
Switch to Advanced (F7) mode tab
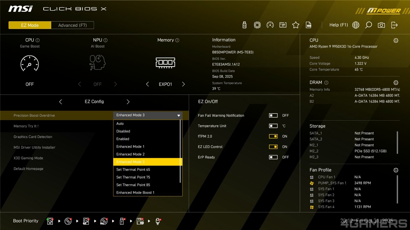pos(73,25)
